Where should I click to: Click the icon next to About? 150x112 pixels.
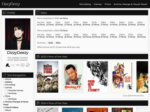(4, 110)
